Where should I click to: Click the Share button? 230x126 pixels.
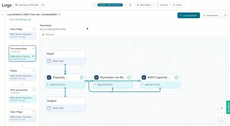coord(178,5)
